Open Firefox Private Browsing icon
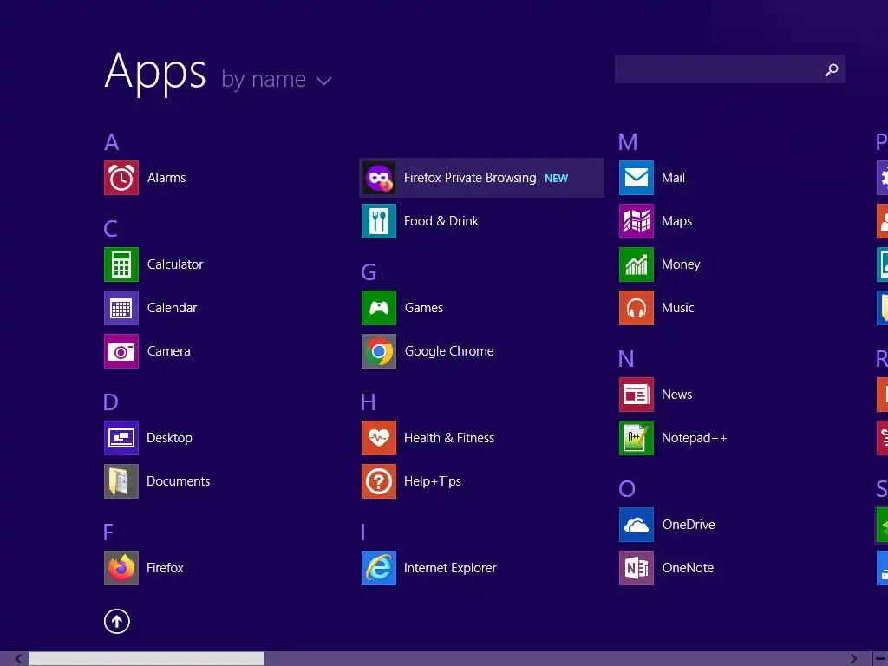The height and width of the screenshot is (666, 888). (379, 178)
